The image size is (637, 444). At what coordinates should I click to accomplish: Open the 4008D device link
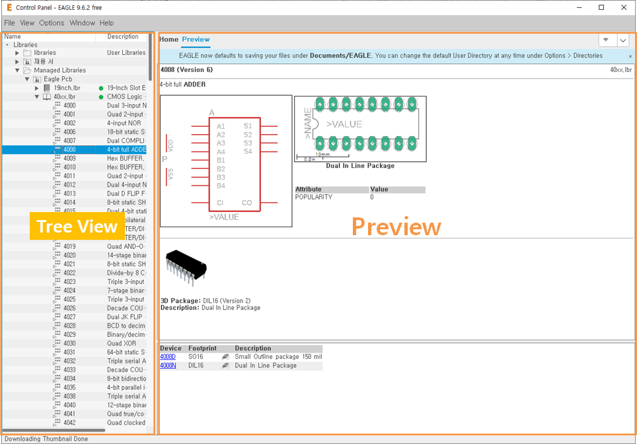pos(168,357)
